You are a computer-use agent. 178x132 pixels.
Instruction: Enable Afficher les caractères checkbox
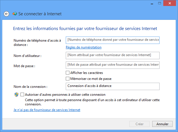pos(67,73)
